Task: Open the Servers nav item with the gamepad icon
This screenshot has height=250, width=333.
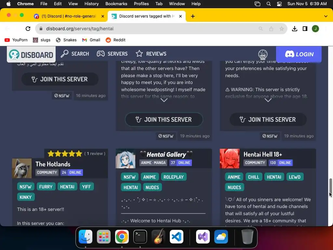Action: 112,54
